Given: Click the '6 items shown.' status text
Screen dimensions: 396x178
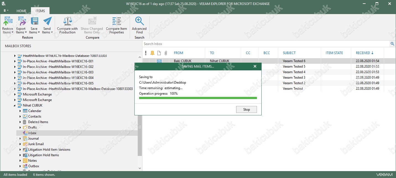Looking at the screenshot, I should point(44,175).
